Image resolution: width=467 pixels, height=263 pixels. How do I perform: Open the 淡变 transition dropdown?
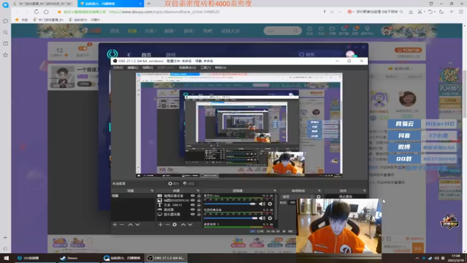click(297, 197)
